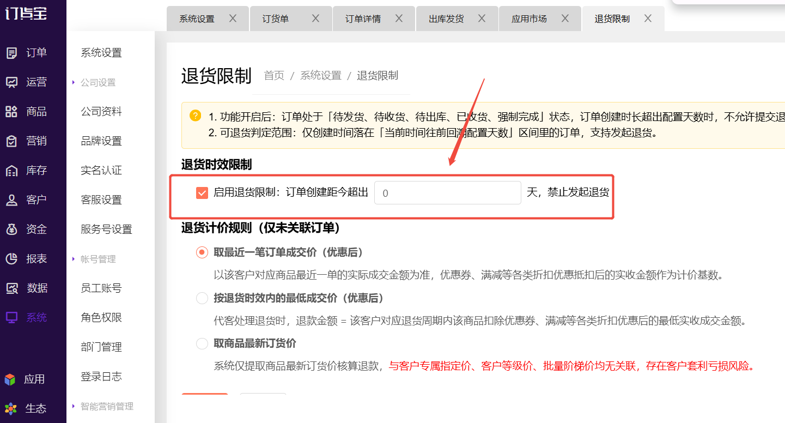Image resolution: width=785 pixels, height=423 pixels.
Task: Close the 出库发货 tab
Action: tap(482, 19)
